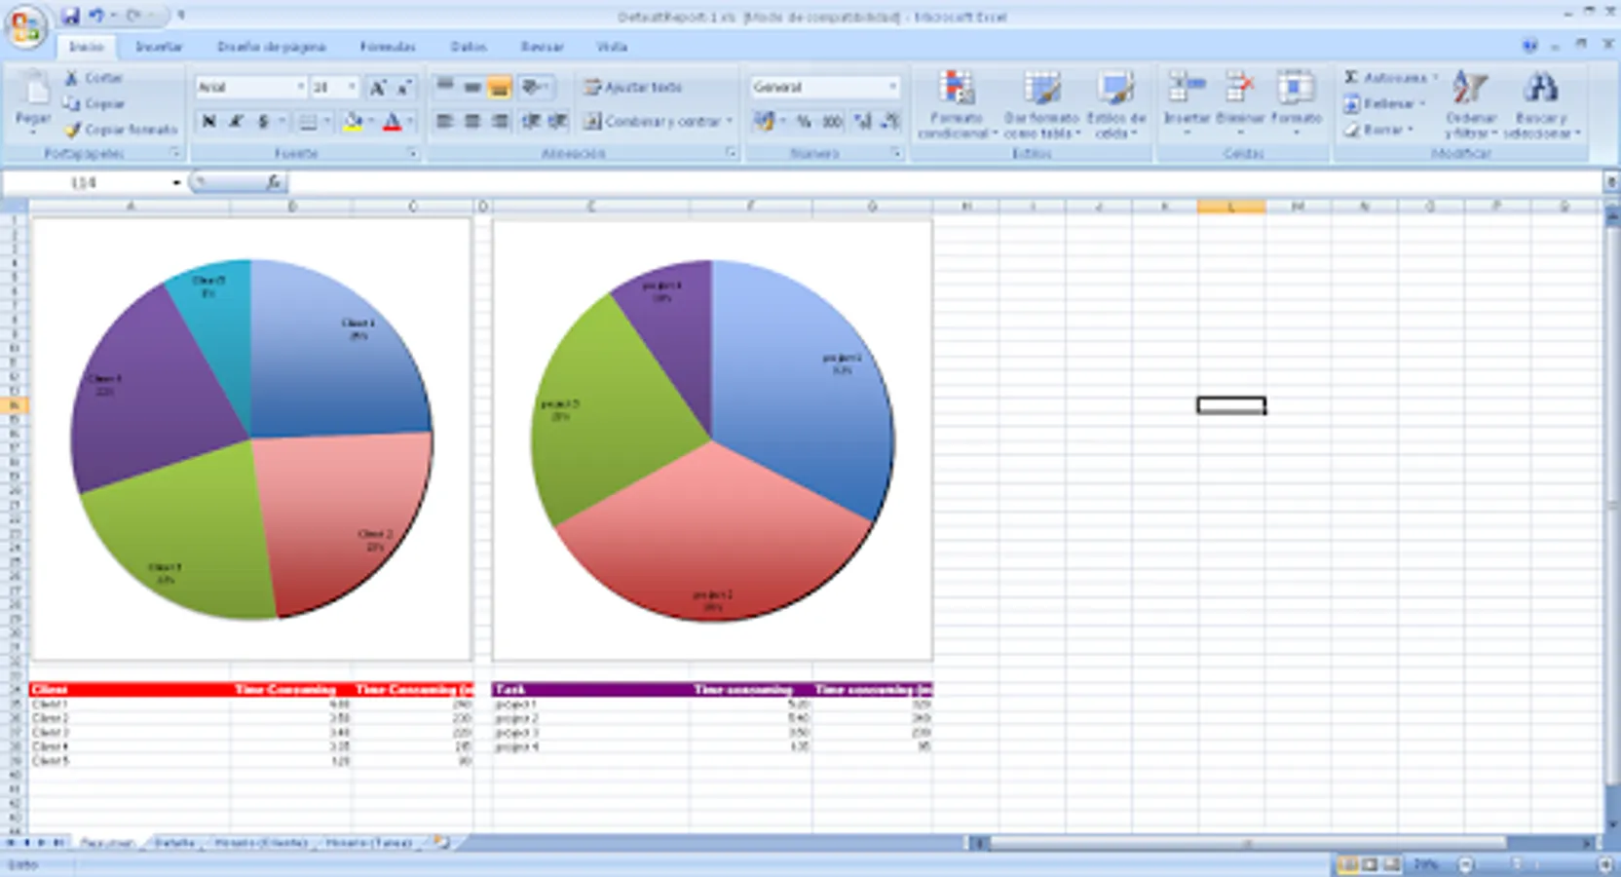Screen dimensions: 1621x877
Task: Align cell content to top
Action: pyautogui.click(x=444, y=88)
